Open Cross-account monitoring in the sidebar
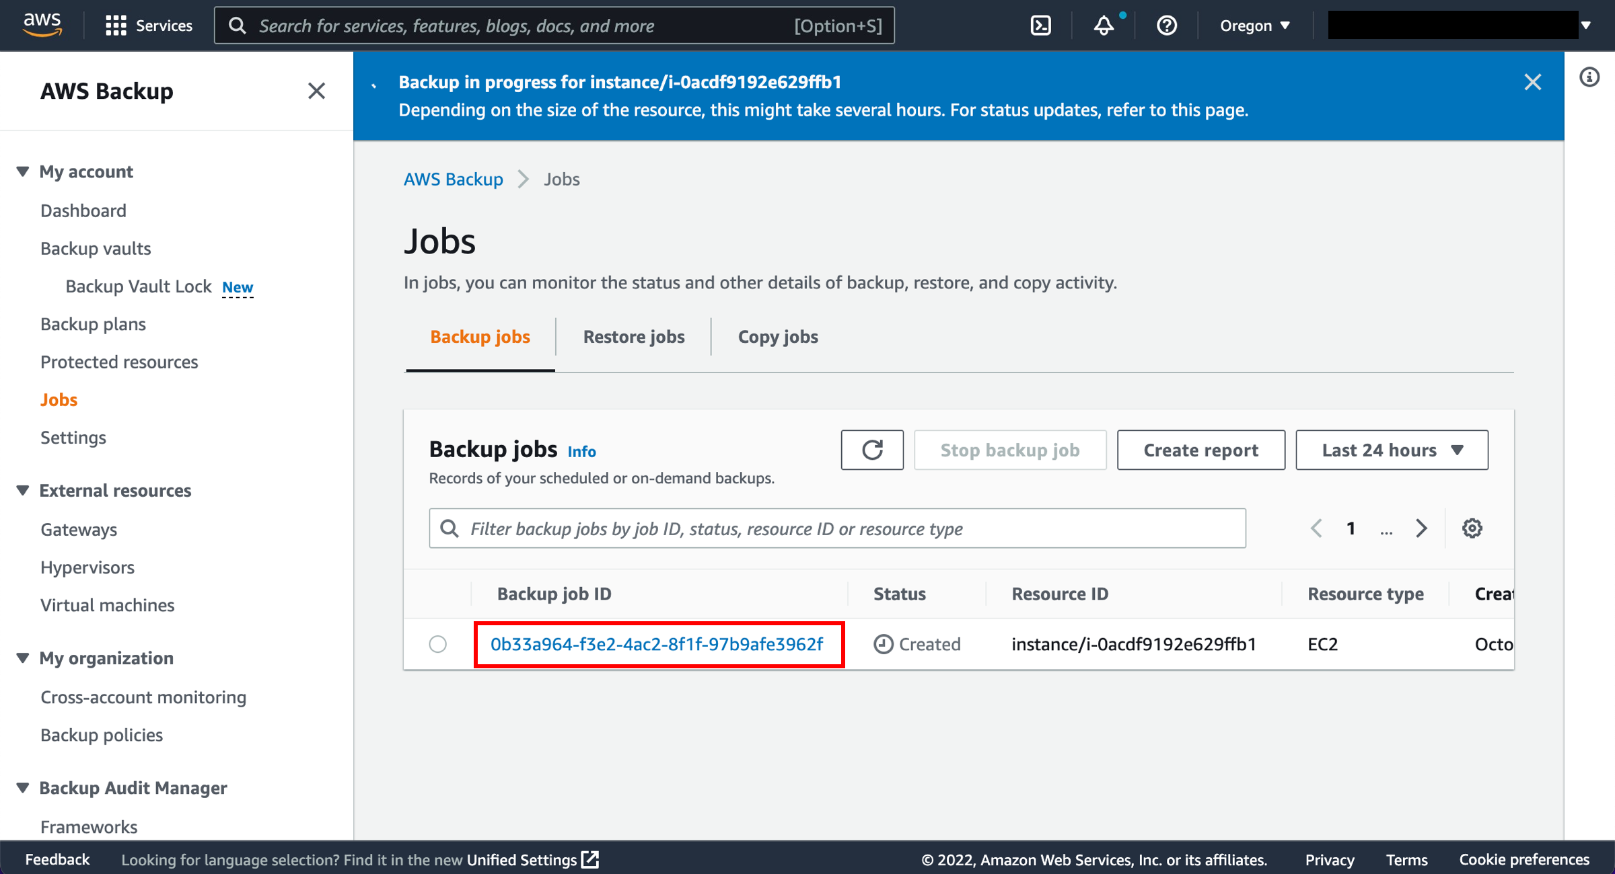1615x874 pixels. (x=143, y=697)
